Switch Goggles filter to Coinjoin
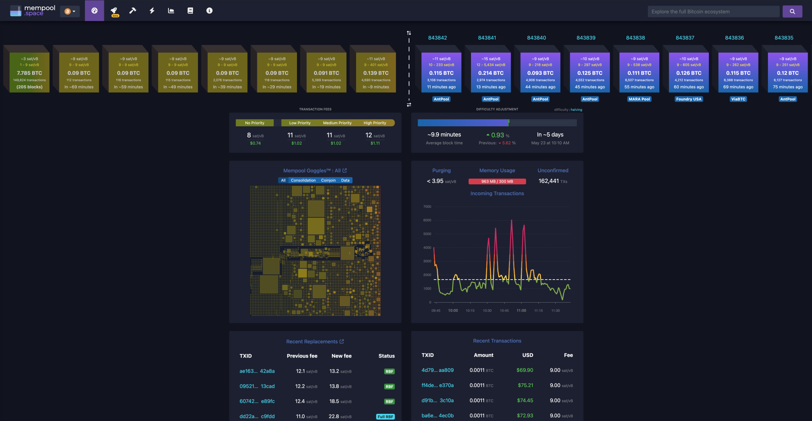 pos(328,180)
